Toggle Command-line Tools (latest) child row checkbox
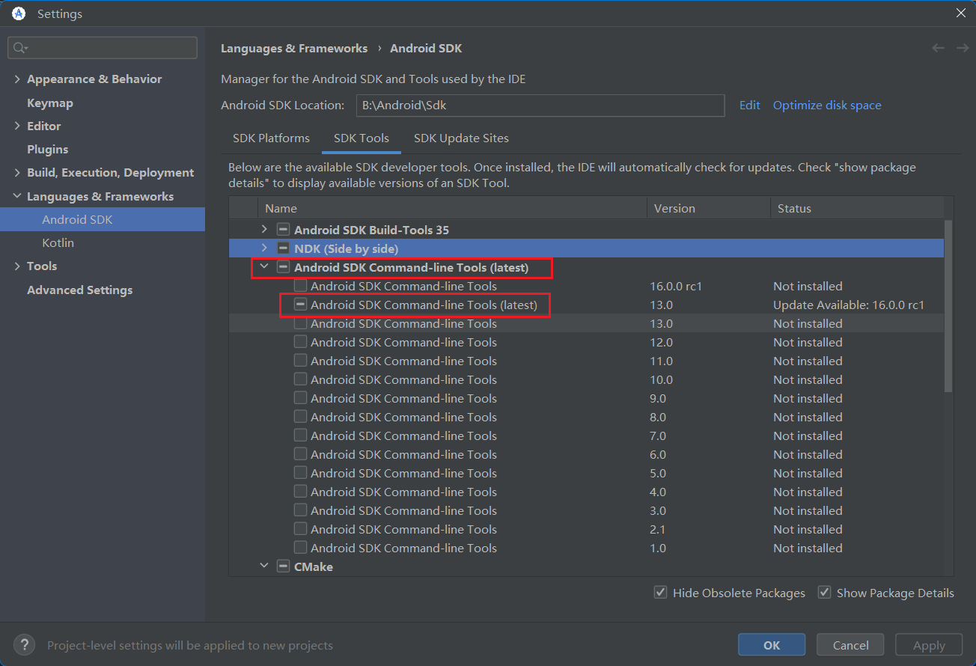This screenshot has height=666, width=976. (x=300, y=305)
